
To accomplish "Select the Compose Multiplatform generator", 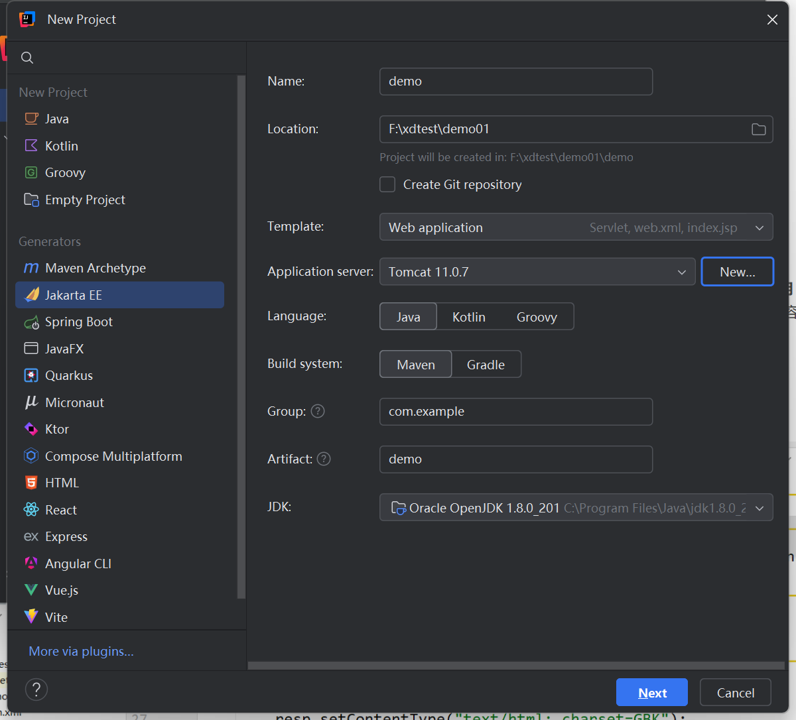I will [119, 456].
